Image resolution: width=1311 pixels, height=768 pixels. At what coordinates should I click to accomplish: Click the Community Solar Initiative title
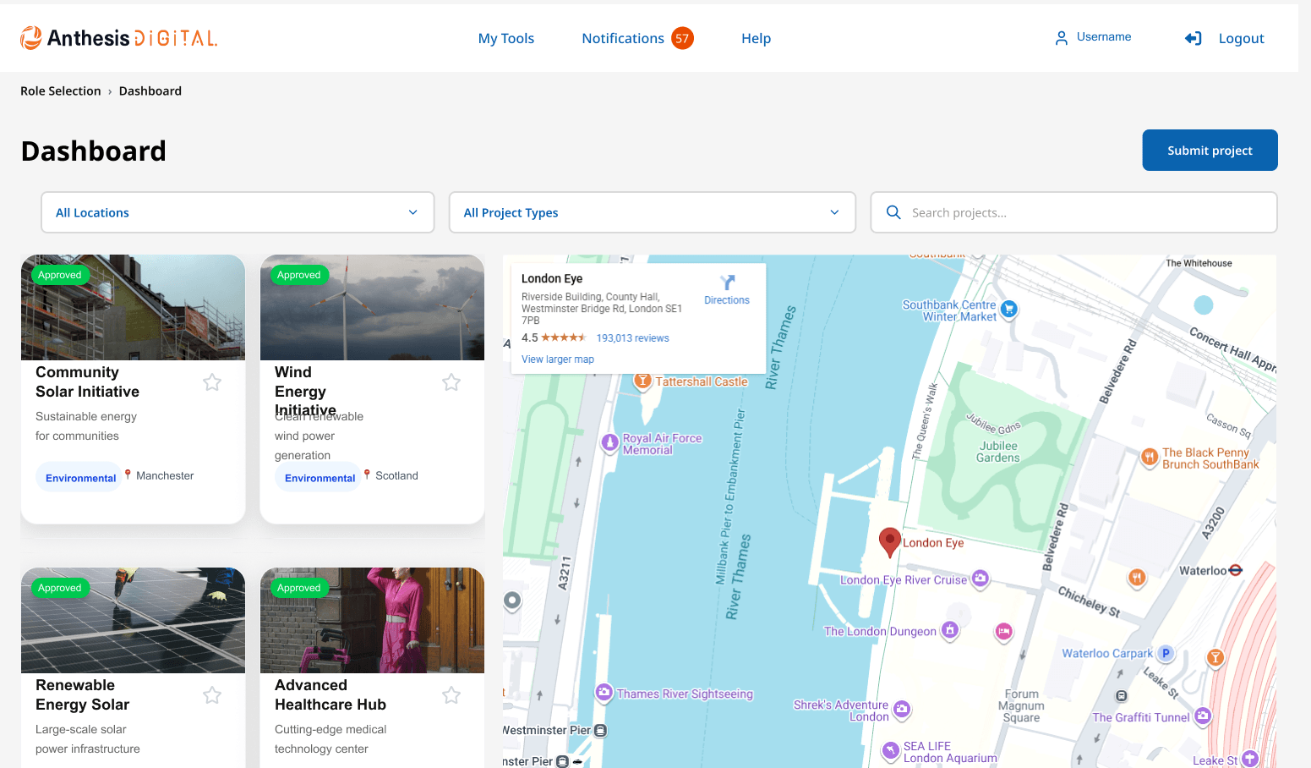tap(87, 381)
